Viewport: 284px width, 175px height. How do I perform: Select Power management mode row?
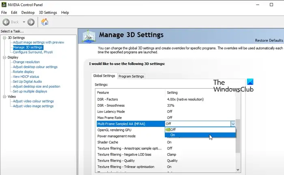131,136
